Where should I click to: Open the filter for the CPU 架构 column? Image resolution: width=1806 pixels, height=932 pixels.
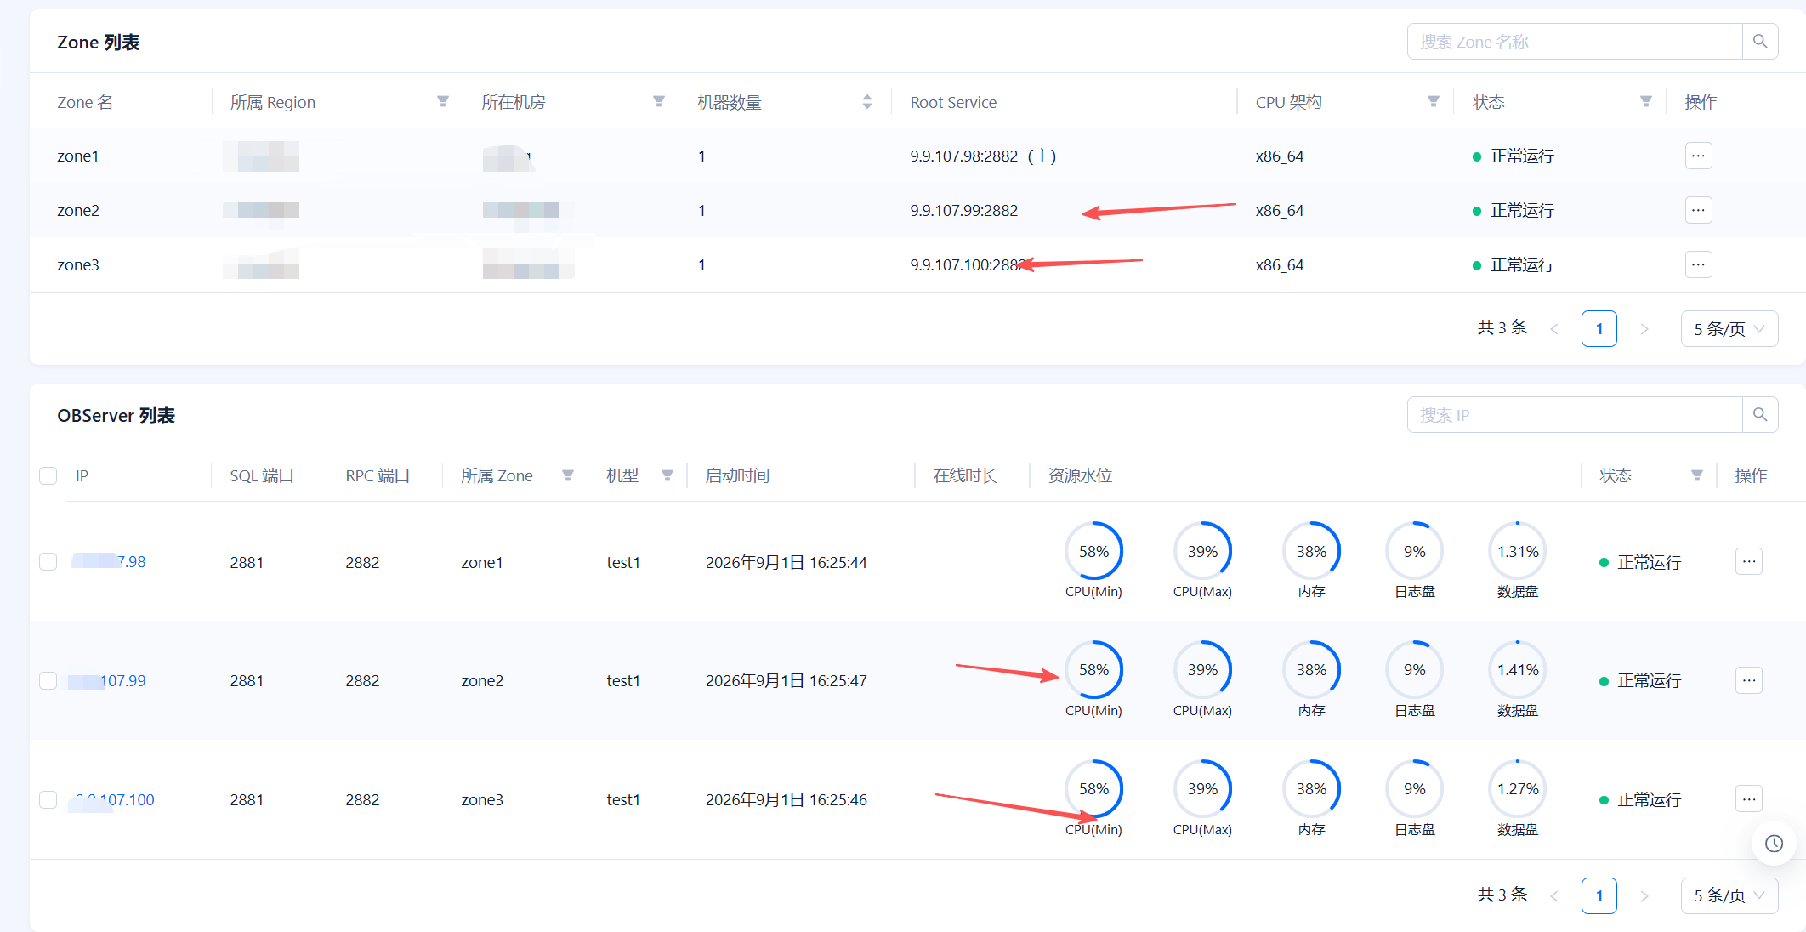click(1434, 102)
